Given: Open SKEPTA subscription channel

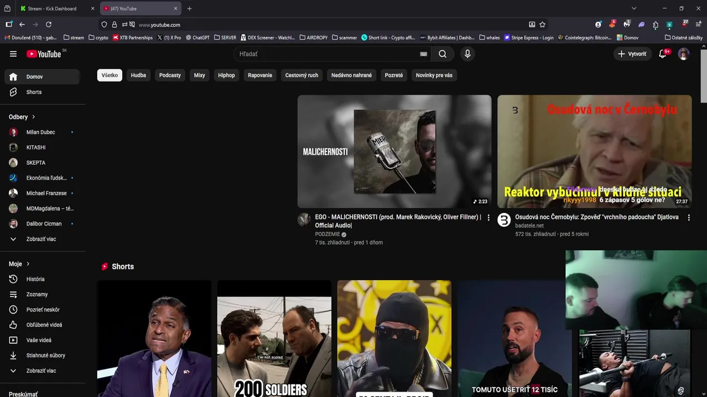Looking at the screenshot, I should click(x=42, y=163).
